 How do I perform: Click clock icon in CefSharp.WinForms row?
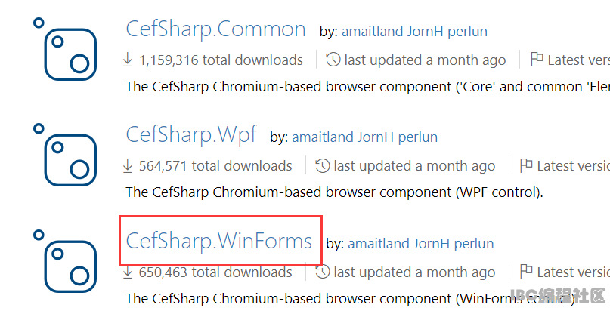323,272
